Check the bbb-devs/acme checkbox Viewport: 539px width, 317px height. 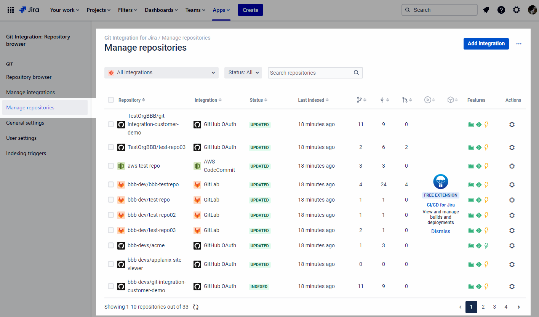pos(111,245)
